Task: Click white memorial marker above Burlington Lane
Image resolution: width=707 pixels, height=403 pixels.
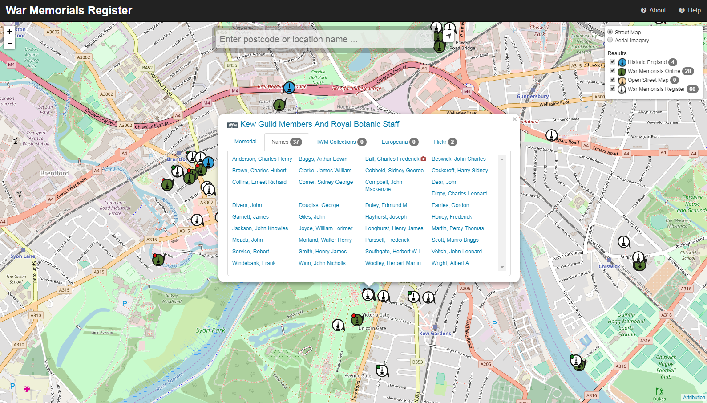Action: click(624, 242)
